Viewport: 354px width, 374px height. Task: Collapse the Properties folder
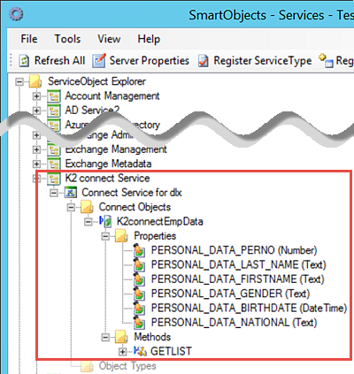[x=105, y=236]
